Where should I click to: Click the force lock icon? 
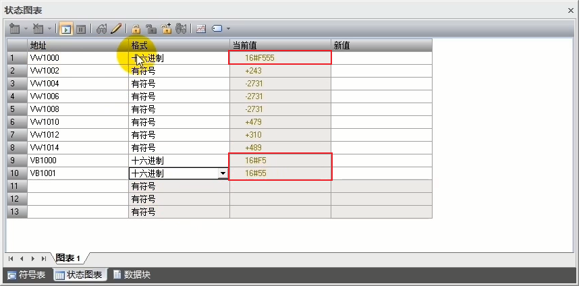click(136, 28)
